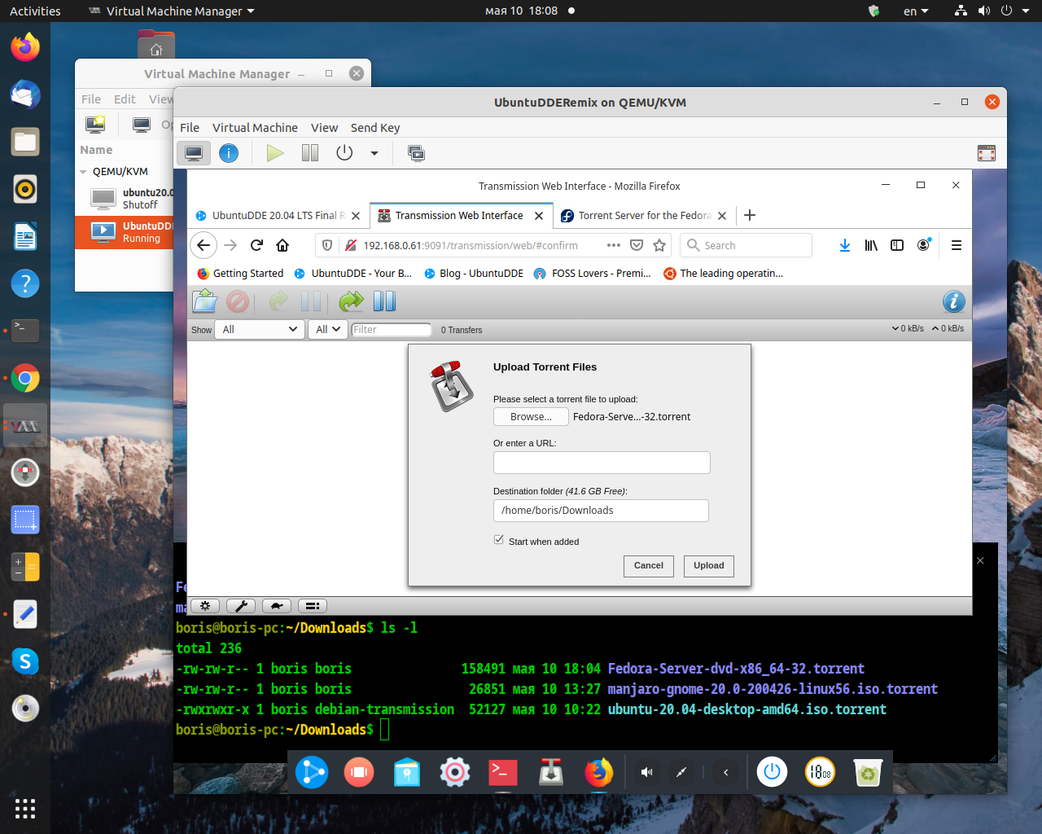Expand shutdown options dropdown arrow

tap(374, 153)
